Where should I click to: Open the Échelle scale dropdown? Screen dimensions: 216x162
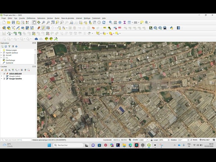coord(147,140)
